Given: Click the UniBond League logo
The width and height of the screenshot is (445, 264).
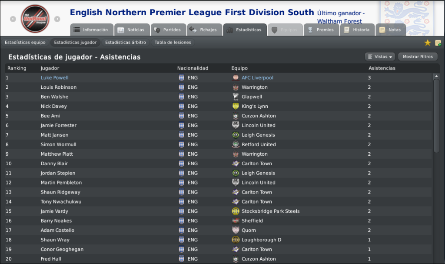Looking at the screenshot, I should 35,19.
